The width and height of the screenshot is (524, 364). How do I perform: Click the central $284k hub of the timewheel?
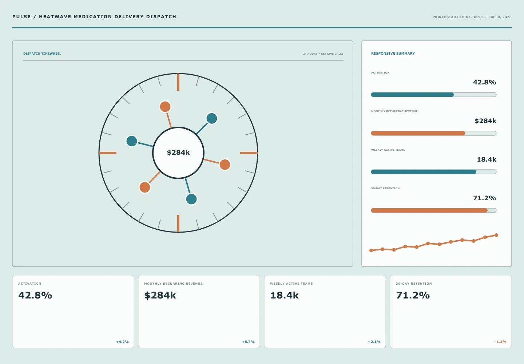tap(178, 153)
